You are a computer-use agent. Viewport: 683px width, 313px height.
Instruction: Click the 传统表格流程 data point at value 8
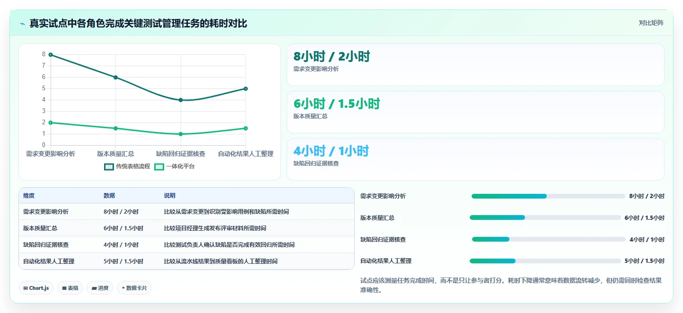coord(51,55)
